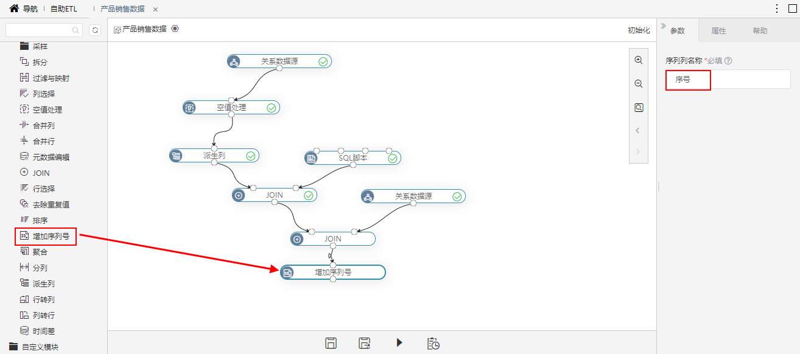Select the 空值处理 canvas node
This screenshot has height=354, width=800.
coord(231,108)
